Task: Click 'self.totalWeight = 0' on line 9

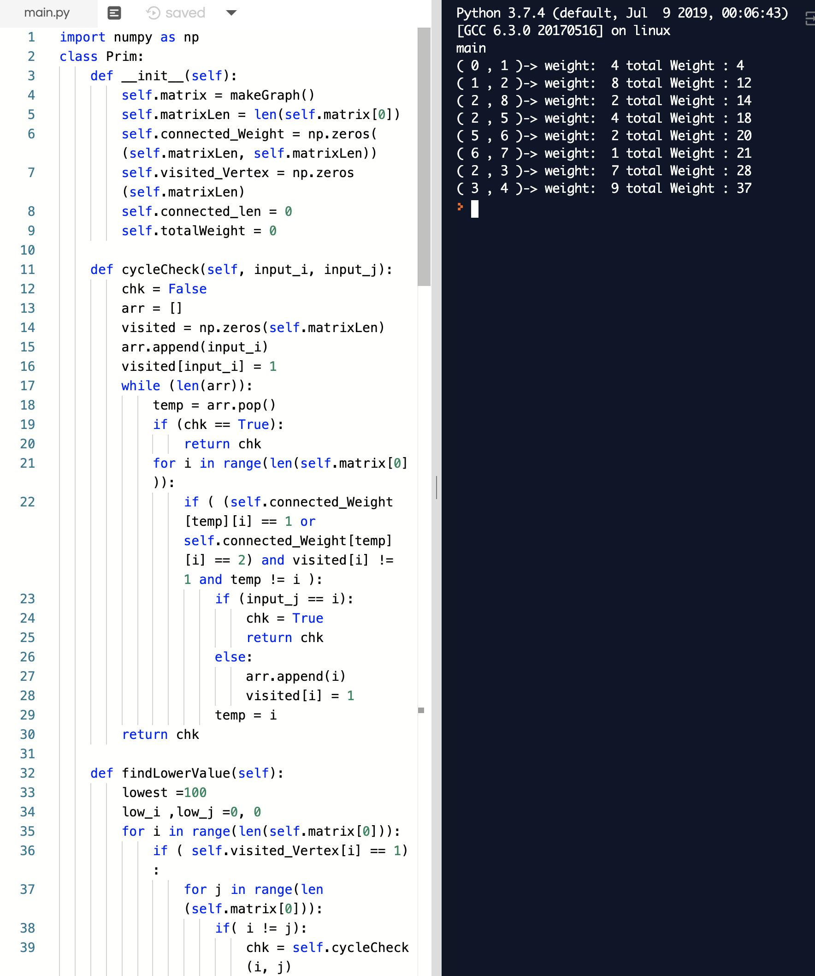Action: coord(199,231)
